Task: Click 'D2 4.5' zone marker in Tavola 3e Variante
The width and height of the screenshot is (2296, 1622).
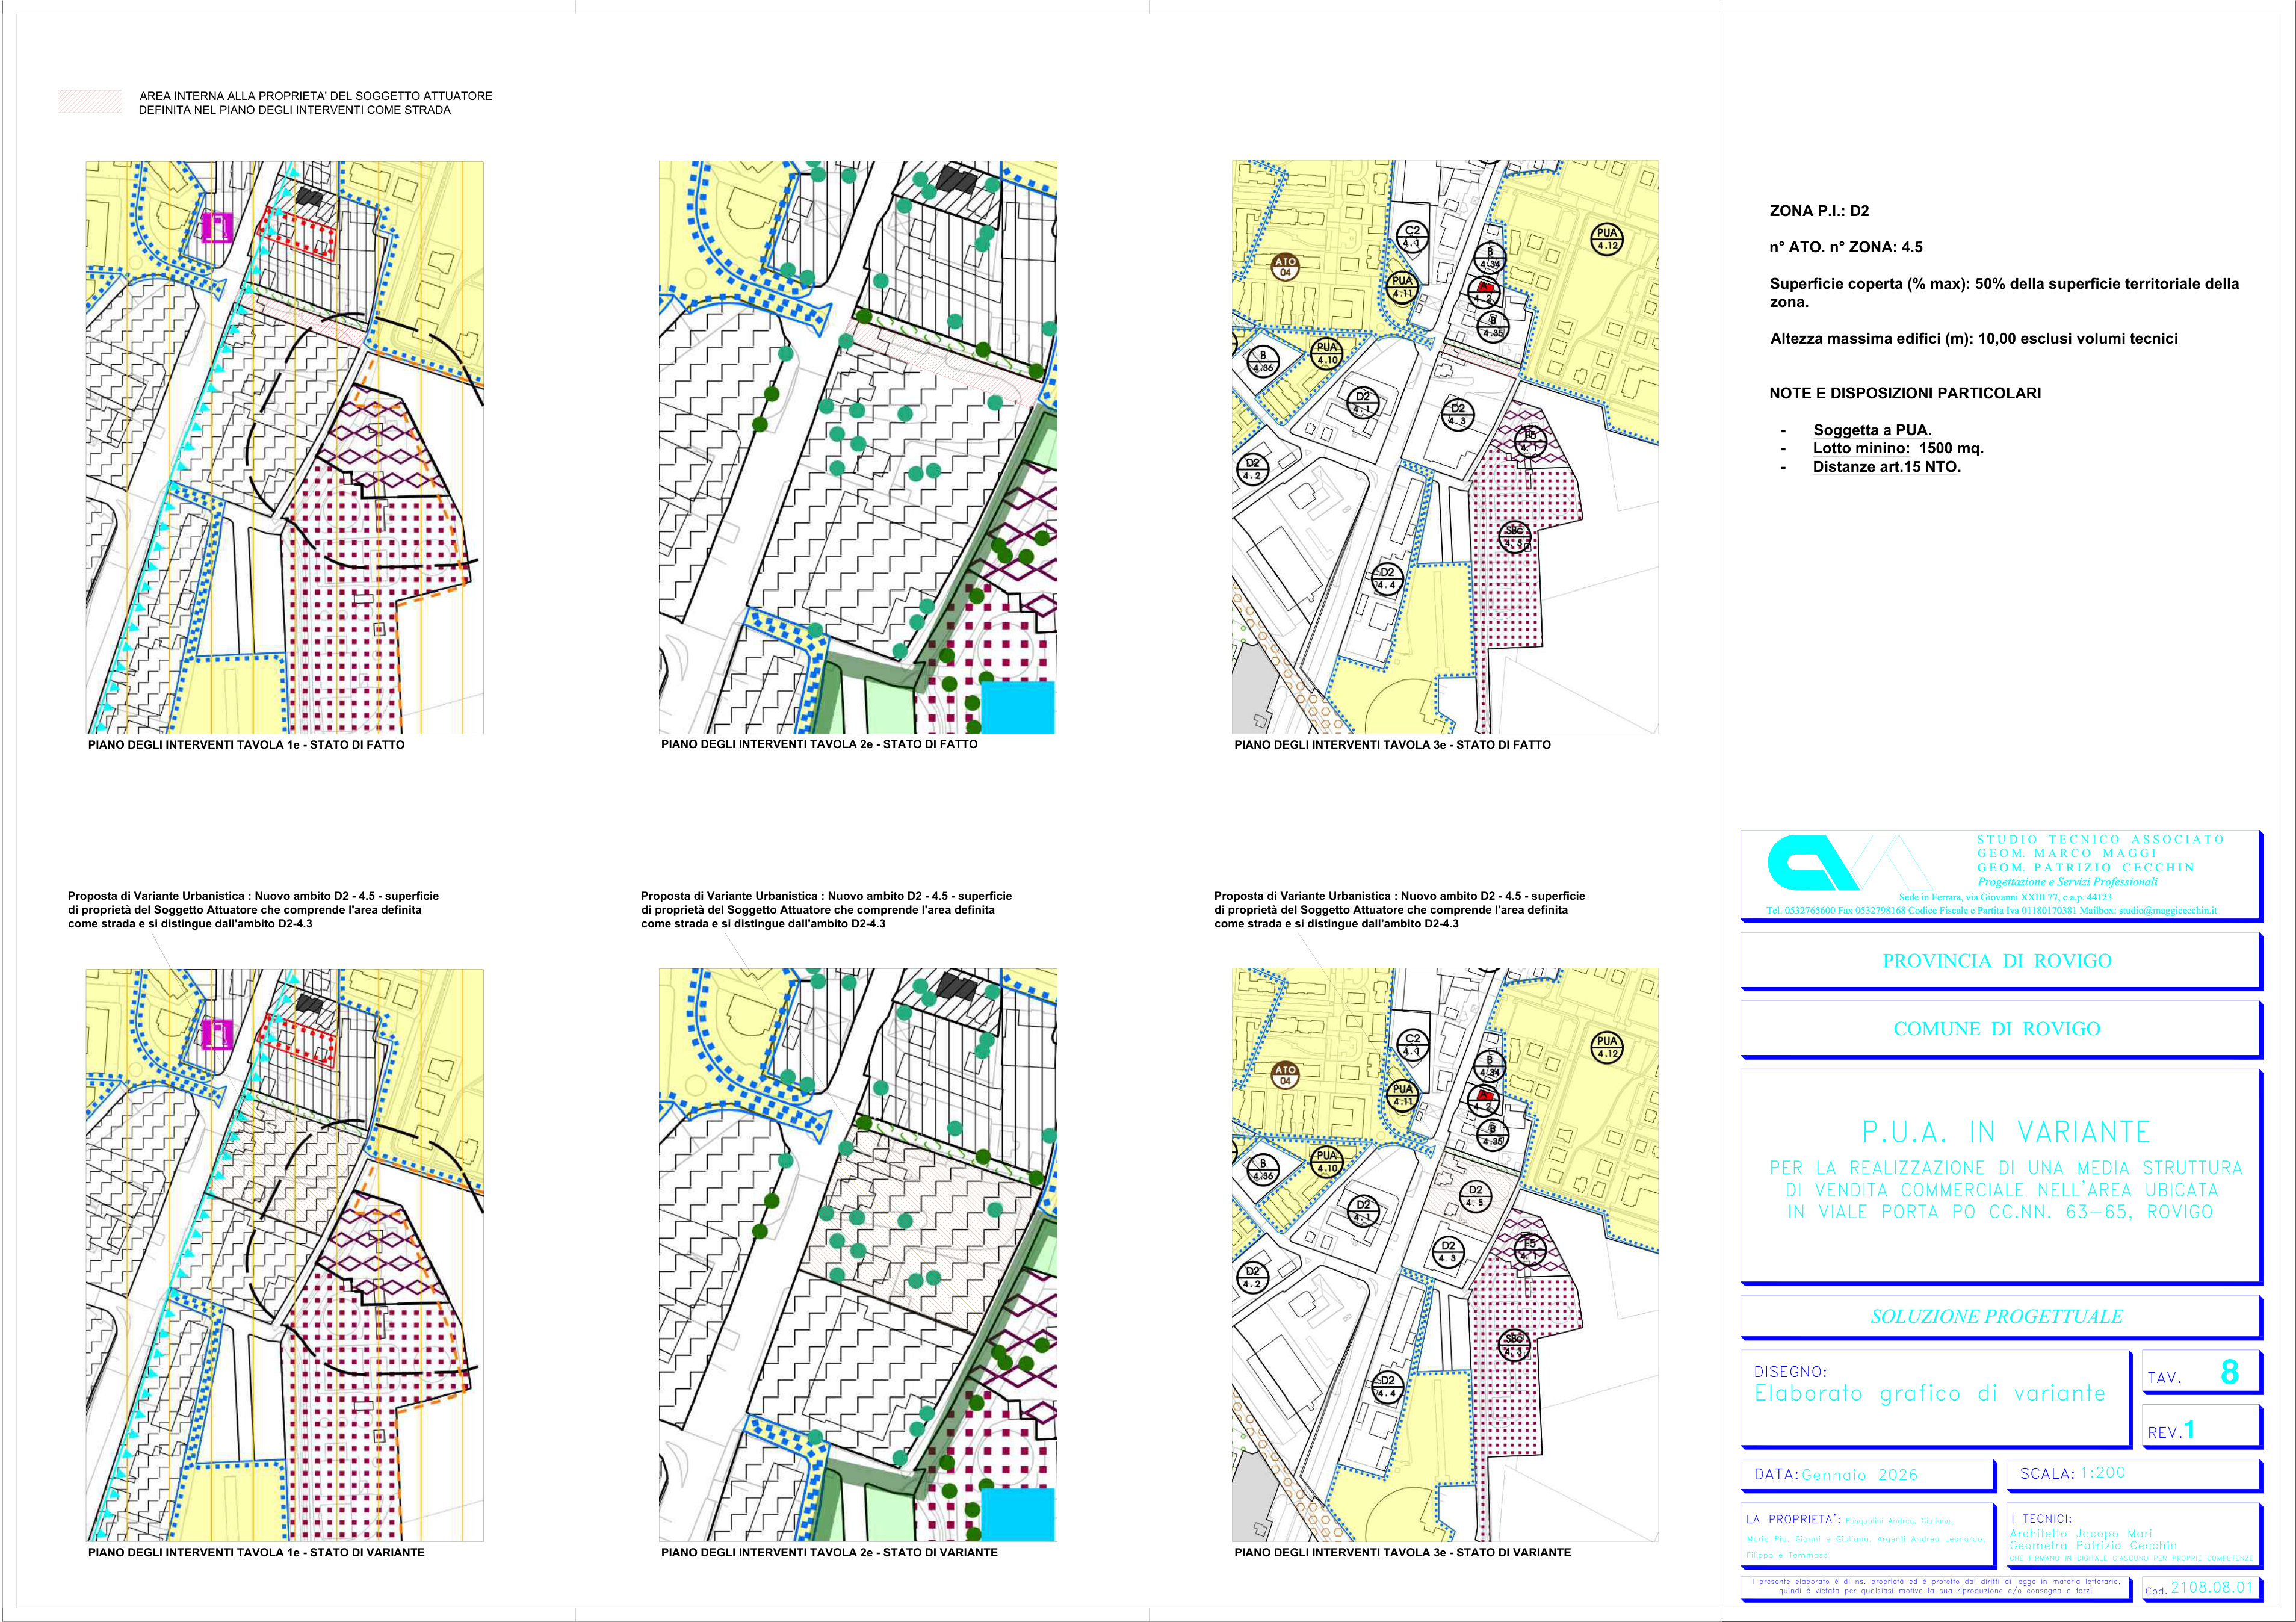Action: pyautogui.click(x=1475, y=1196)
